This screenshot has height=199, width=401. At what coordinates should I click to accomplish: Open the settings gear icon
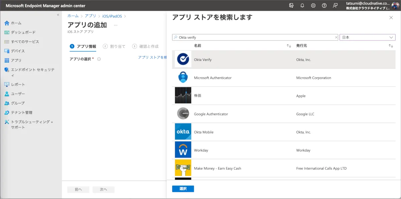(313, 6)
